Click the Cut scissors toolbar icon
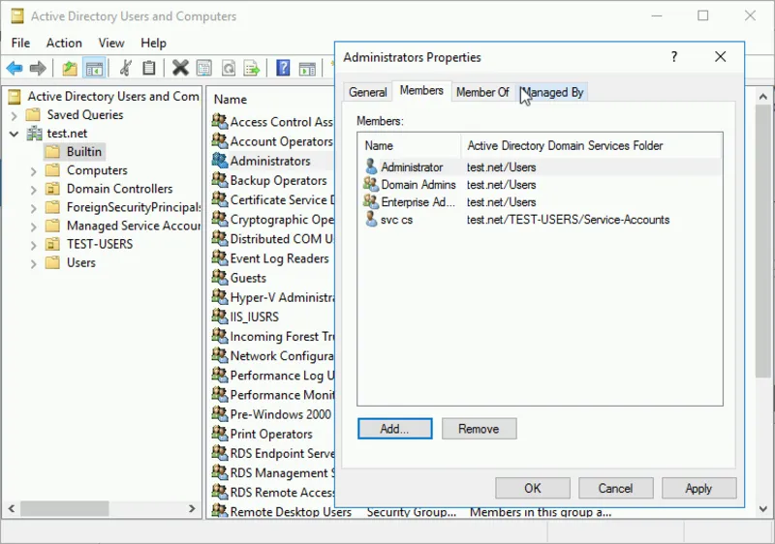775x544 pixels. pos(125,68)
